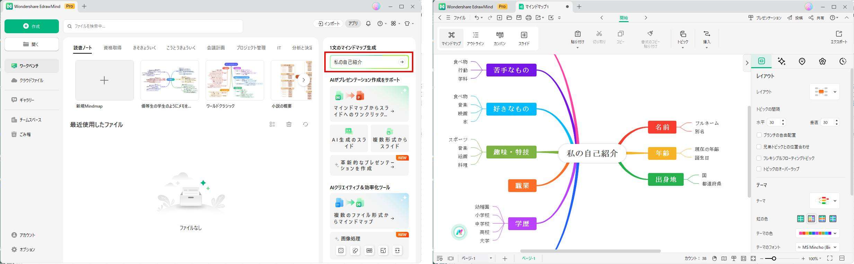Viewport: 854px width, 264px height.
Task: Increase the 水平 spacing stepper
Action: tap(783, 120)
